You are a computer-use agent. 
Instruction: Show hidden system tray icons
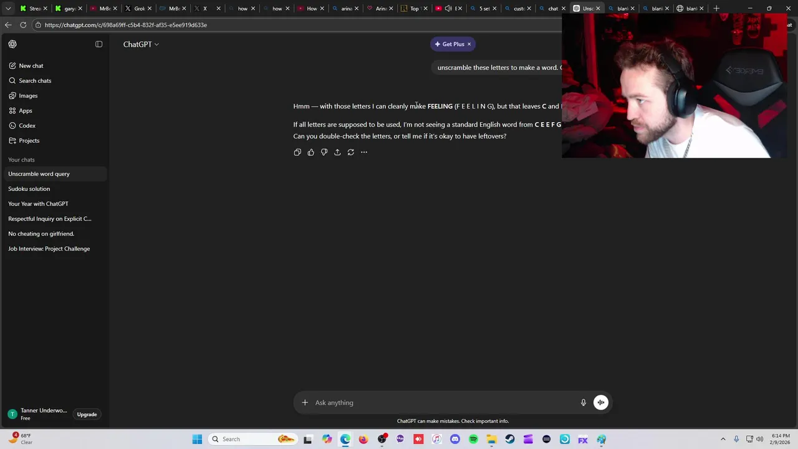tap(723, 439)
